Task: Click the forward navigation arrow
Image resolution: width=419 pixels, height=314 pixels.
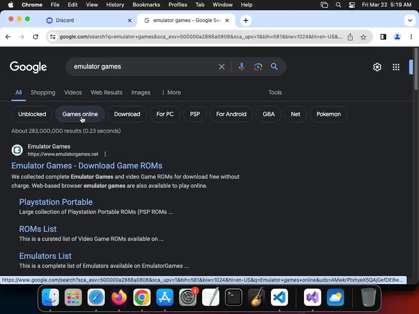Action: coord(22,37)
